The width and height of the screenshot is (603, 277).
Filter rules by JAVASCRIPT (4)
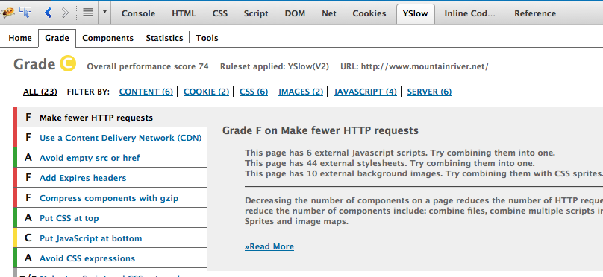(x=365, y=92)
